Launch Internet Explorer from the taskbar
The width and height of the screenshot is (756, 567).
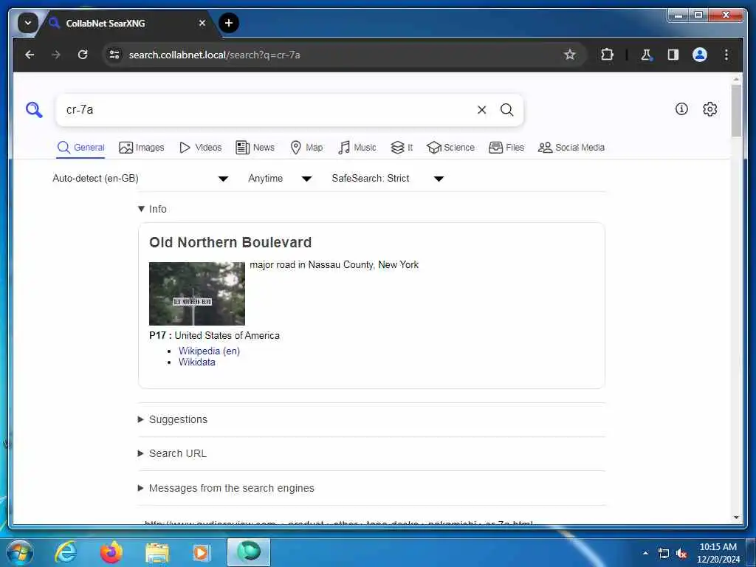[x=66, y=552]
